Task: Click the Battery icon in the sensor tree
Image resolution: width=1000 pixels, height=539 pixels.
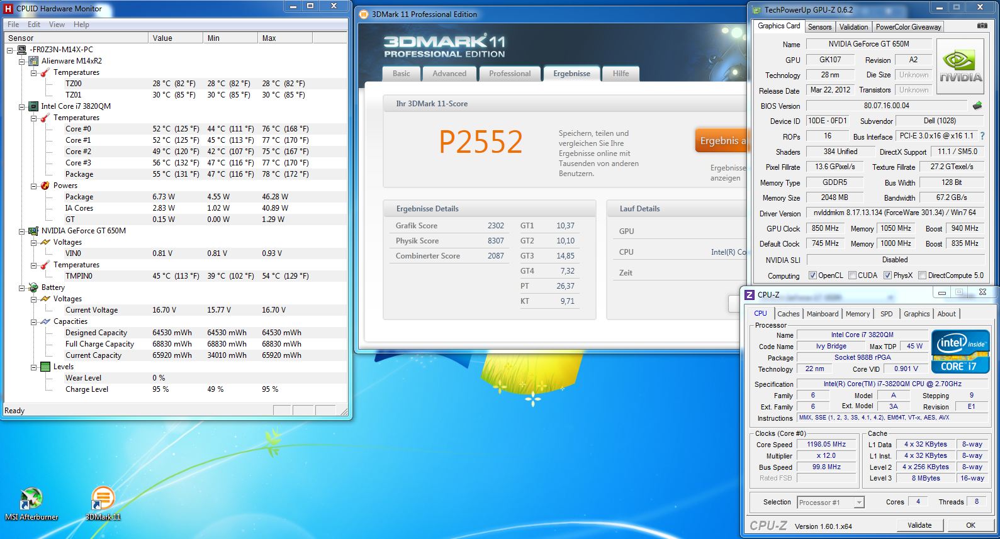Action: tap(33, 287)
